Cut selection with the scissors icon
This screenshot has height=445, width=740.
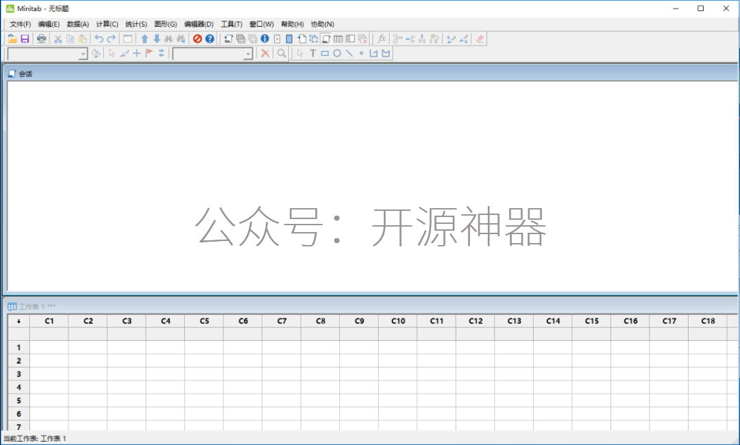tap(58, 39)
